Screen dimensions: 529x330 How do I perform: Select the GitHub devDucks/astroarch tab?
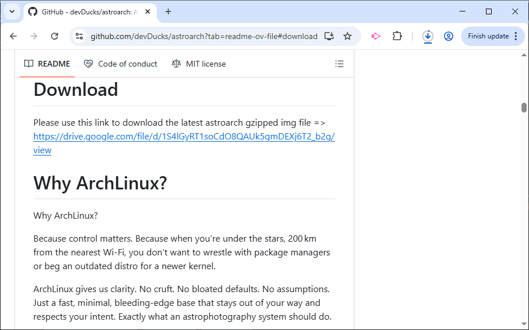90,12
